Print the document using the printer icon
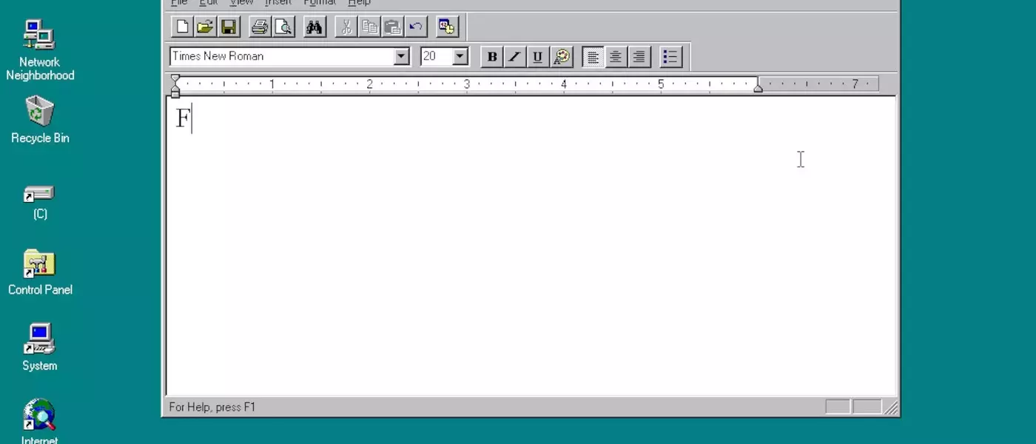 pyautogui.click(x=260, y=27)
